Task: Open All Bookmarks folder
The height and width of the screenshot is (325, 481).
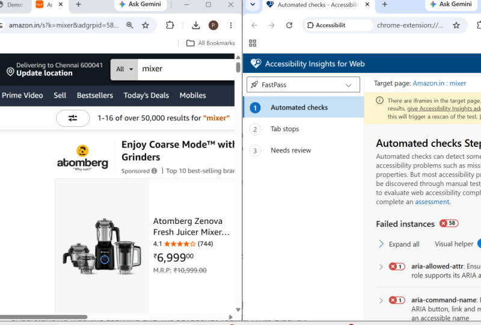Action: pyautogui.click(x=211, y=43)
